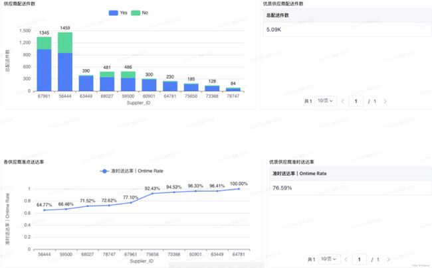Click the Supplier_ID axis title of line chart
432x268 pixels.
142,261
